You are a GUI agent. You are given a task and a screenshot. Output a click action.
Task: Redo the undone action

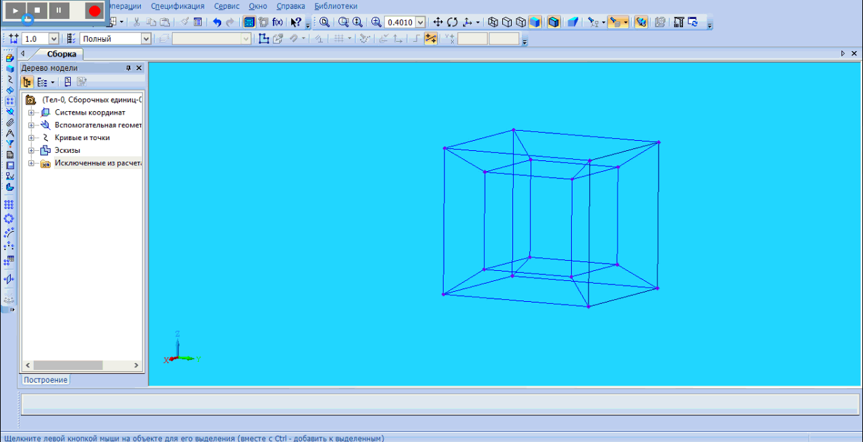(231, 22)
